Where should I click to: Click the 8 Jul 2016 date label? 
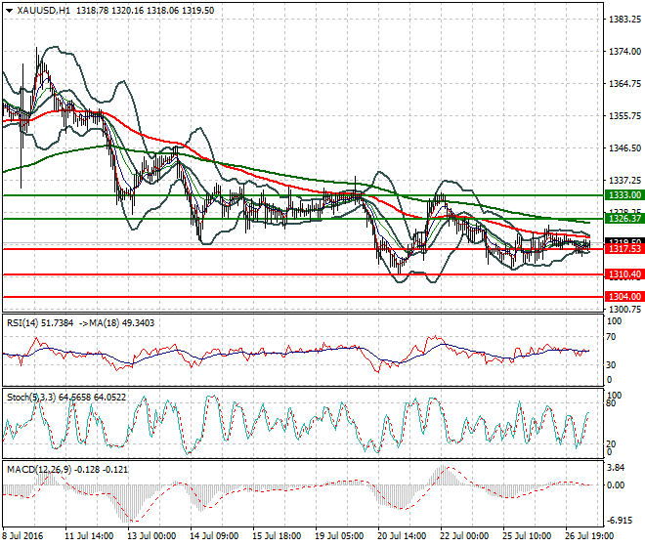(x=22, y=536)
